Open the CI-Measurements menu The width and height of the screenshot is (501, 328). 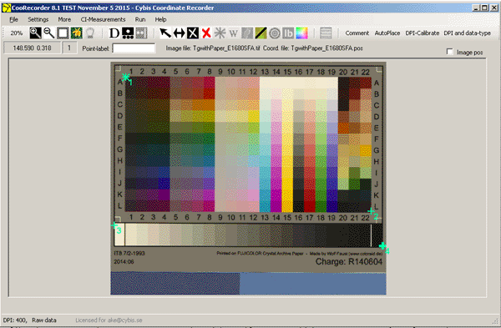103,19
